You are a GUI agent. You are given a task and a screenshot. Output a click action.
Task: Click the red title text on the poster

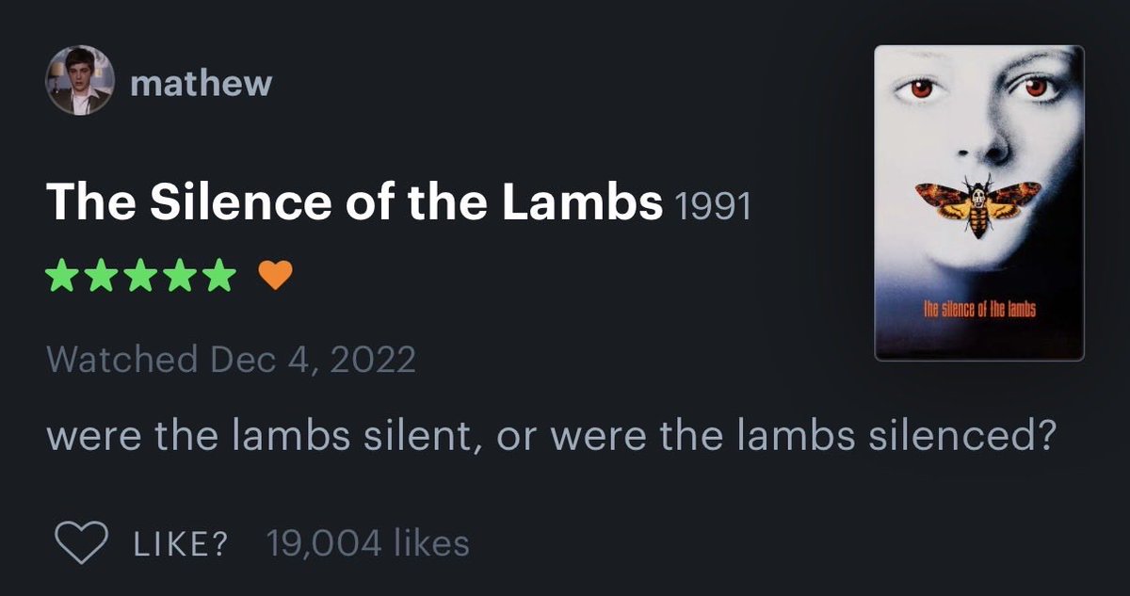pyautogui.click(x=979, y=310)
